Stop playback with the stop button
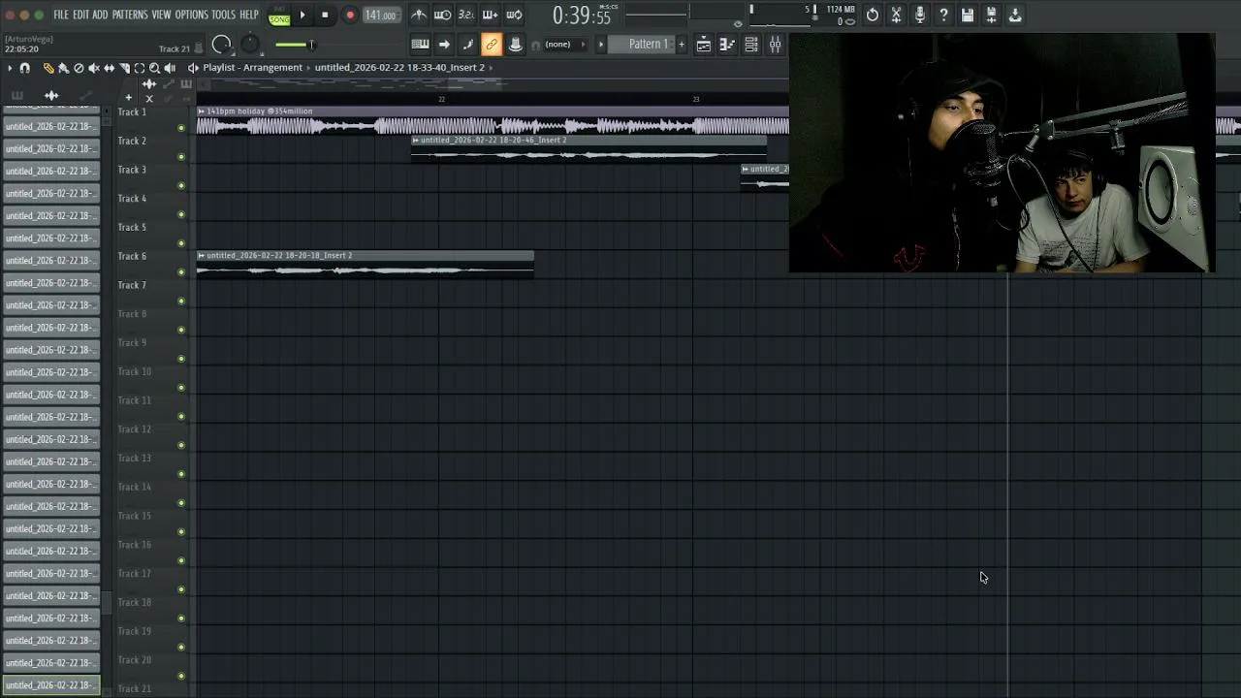 [x=325, y=16]
